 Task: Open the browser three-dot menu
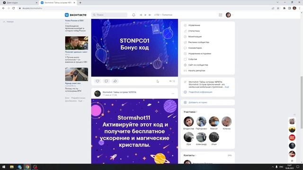click(300, 8)
